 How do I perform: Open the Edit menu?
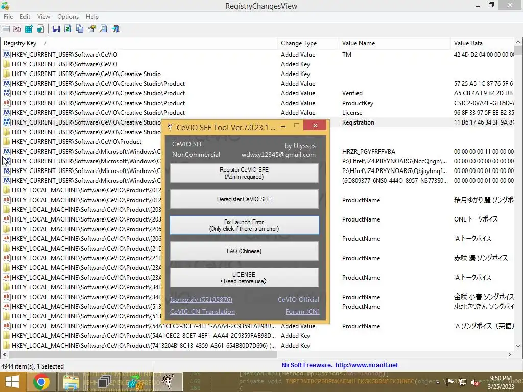click(x=25, y=17)
